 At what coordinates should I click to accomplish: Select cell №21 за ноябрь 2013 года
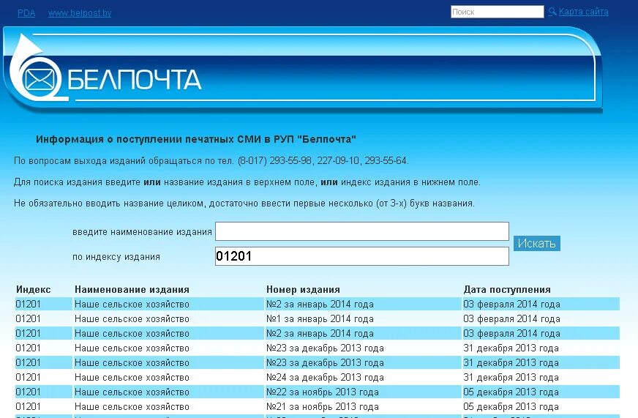(322, 406)
